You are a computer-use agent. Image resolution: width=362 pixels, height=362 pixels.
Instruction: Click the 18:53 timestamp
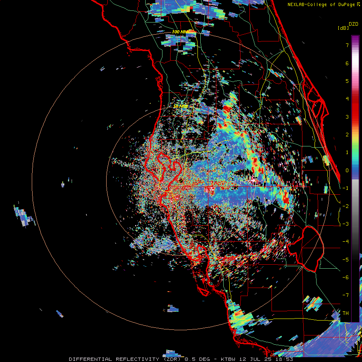[285, 359]
